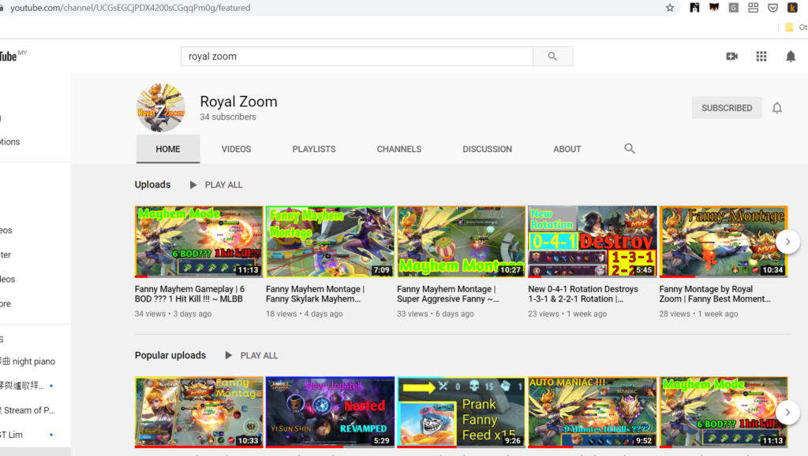Viewport: 808px width, 456px height.
Task: Click the 18 views • 4 days ago text
Action: [x=304, y=313]
